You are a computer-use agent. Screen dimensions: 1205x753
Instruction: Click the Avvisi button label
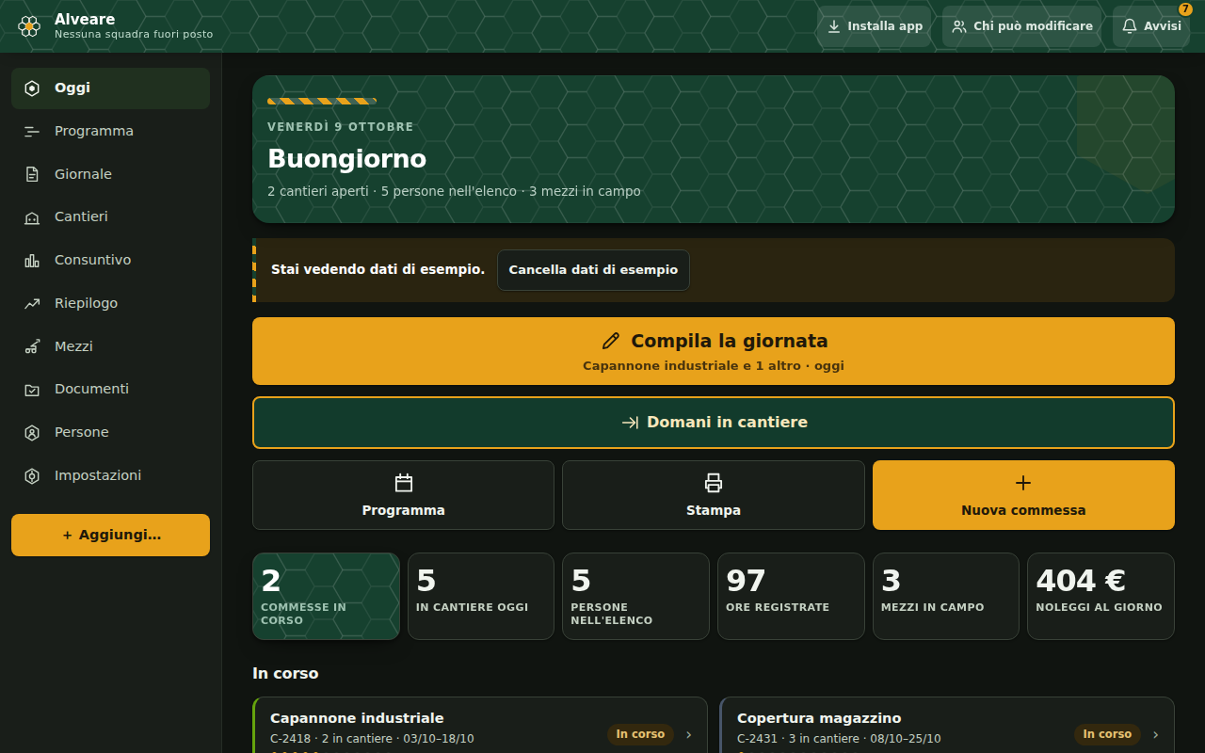point(1163,26)
